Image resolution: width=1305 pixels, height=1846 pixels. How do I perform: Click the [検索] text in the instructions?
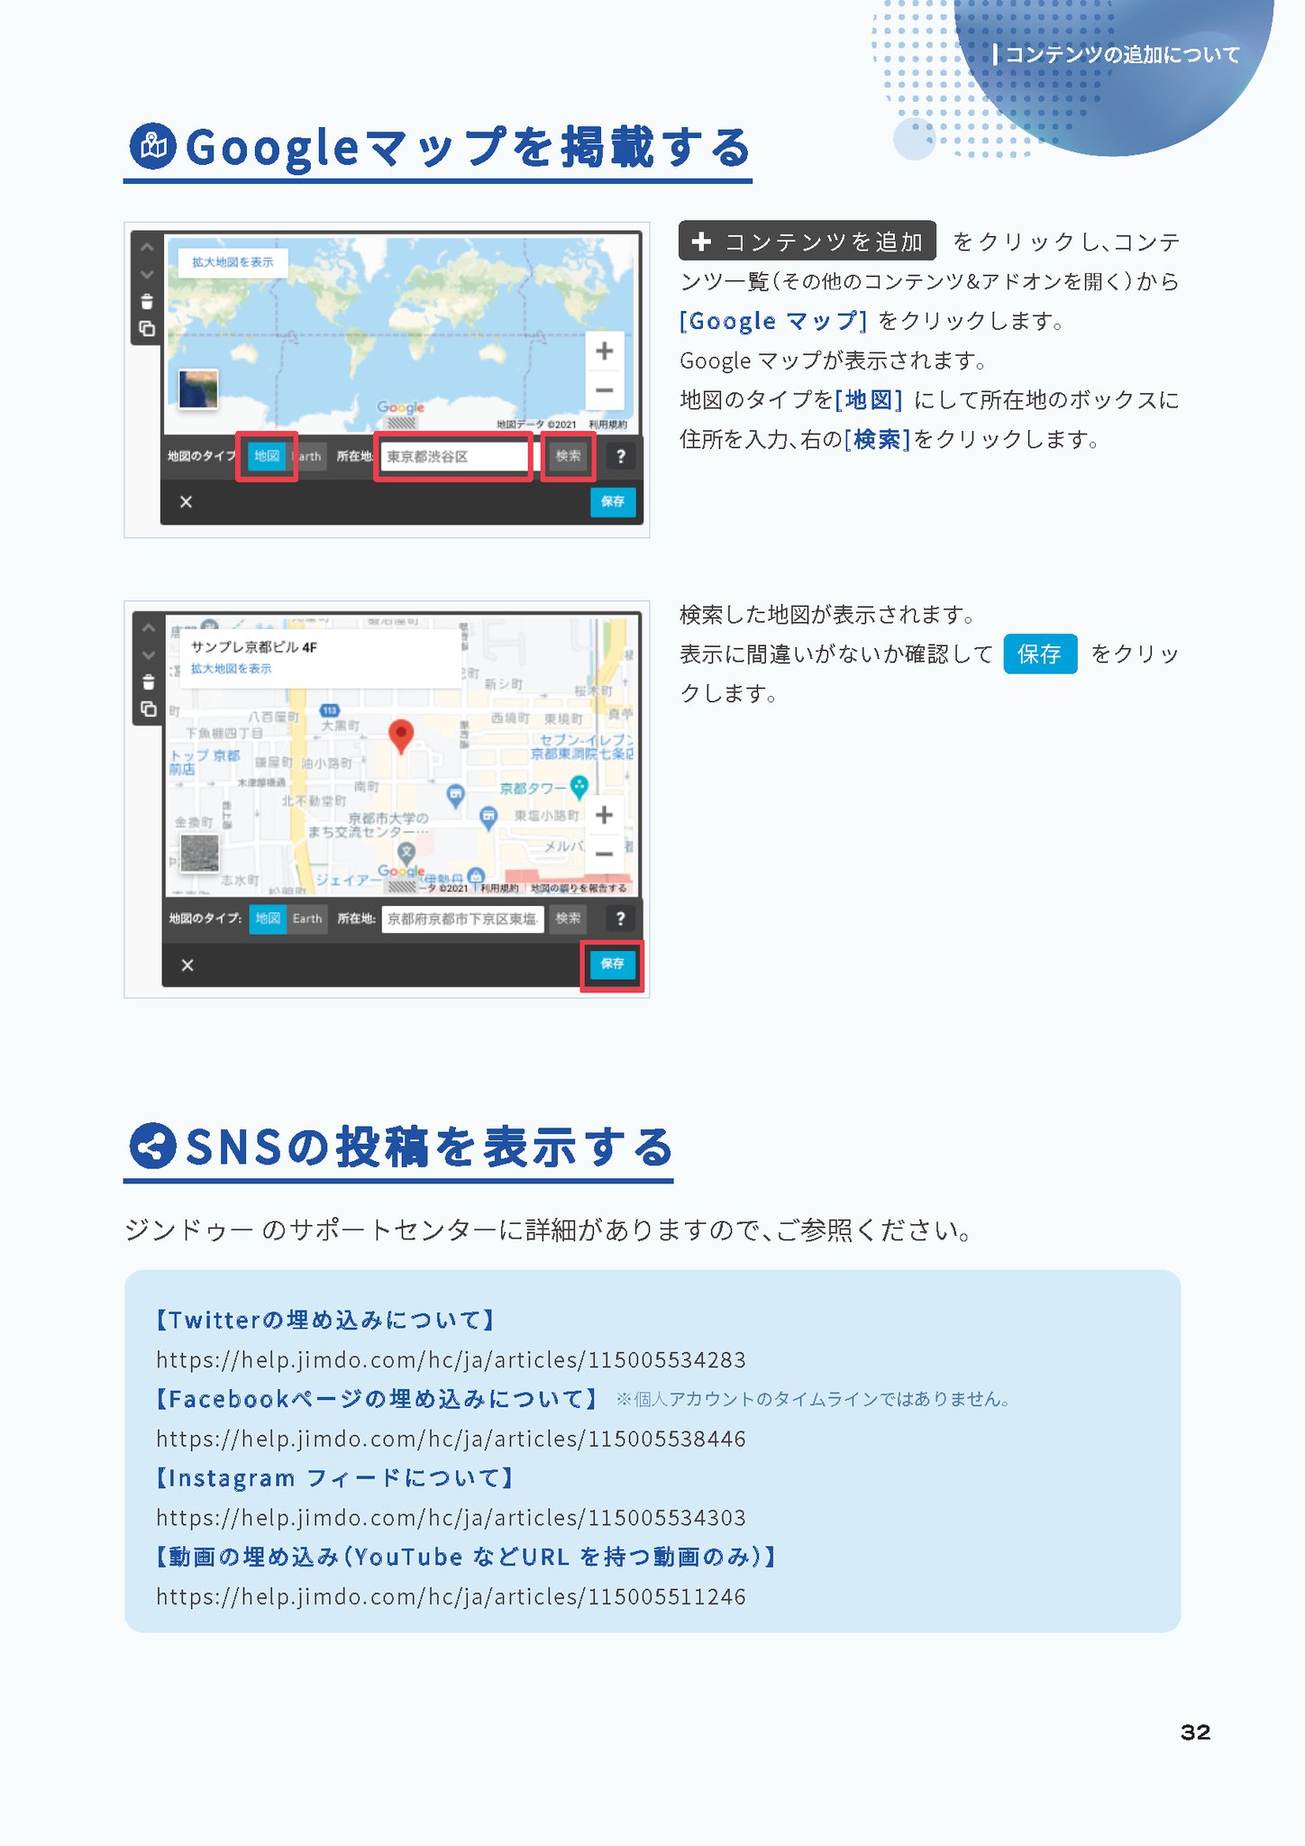877,439
